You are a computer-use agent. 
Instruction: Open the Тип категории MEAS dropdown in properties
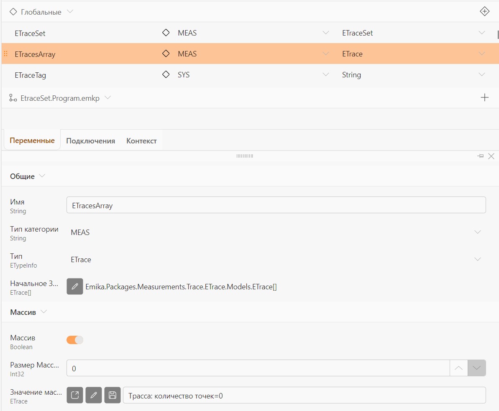276,232
